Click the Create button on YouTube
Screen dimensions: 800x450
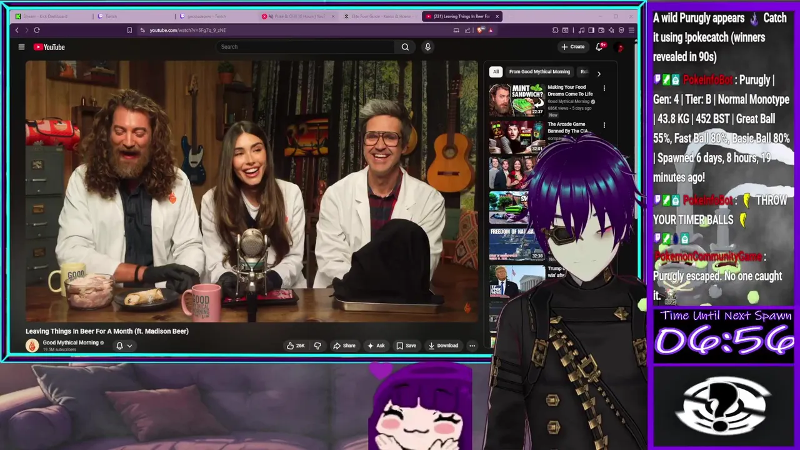tap(572, 47)
